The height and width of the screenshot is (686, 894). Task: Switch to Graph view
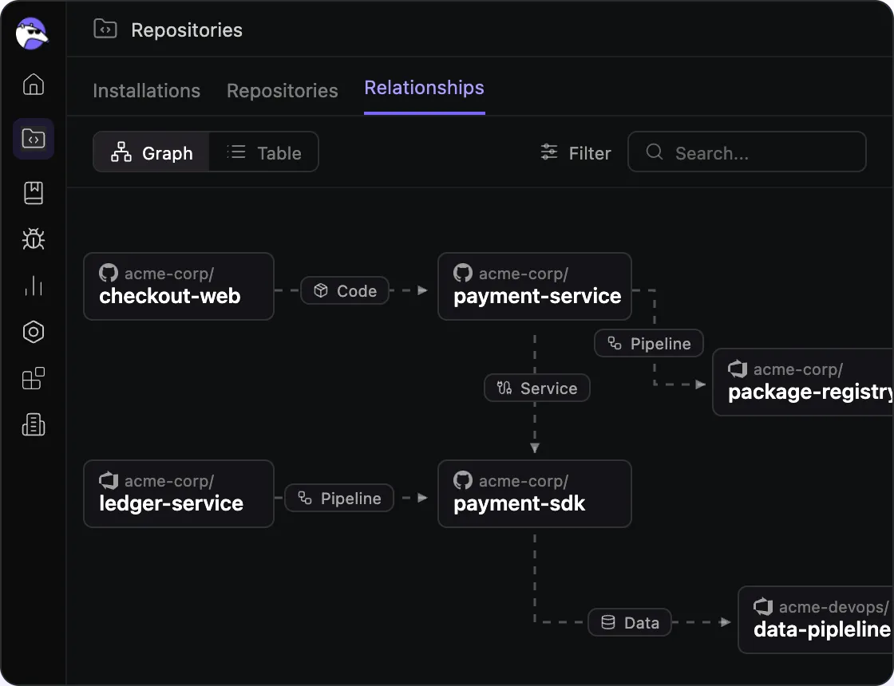(152, 152)
